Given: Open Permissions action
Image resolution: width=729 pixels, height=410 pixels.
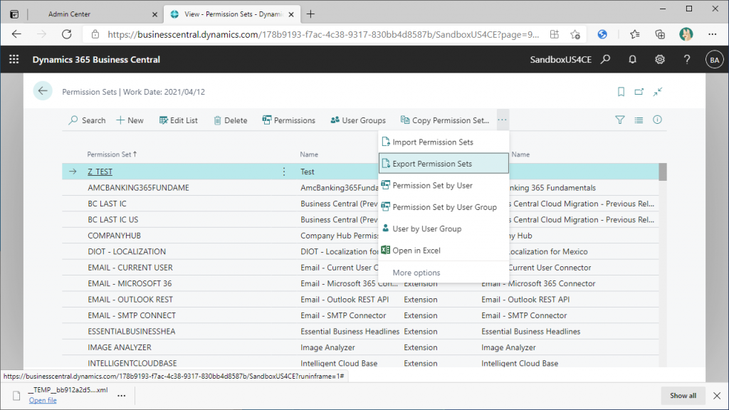Looking at the screenshot, I should tap(289, 120).
